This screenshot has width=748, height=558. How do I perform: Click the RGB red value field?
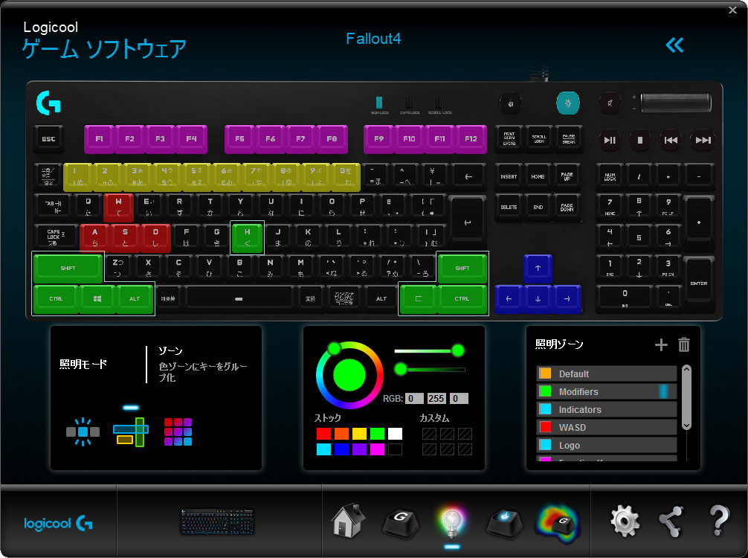pyautogui.click(x=414, y=399)
